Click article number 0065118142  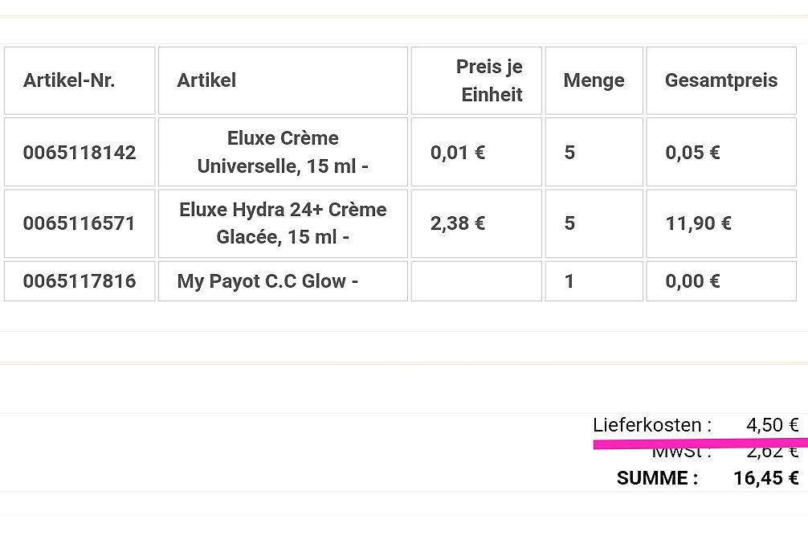click(80, 153)
